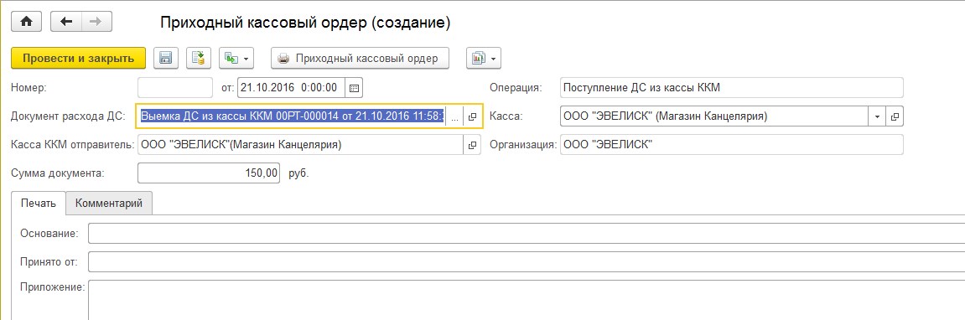Click the title Приходный кассовый ордер (создание)
This screenshot has width=965, height=320.
pyautogui.click(x=305, y=23)
